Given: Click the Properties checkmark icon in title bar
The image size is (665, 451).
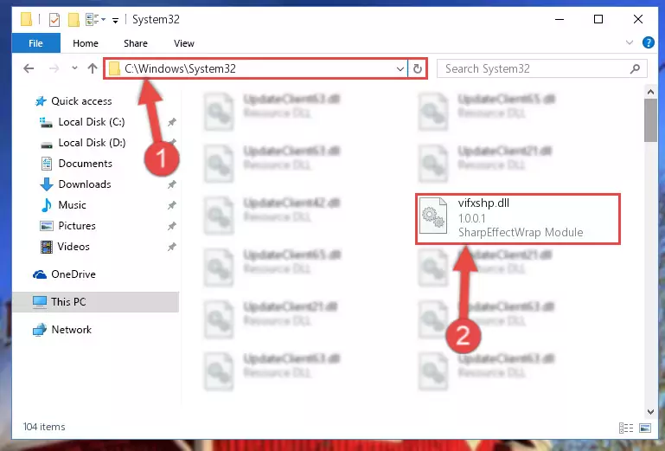Looking at the screenshot, I should coord(54,20).
